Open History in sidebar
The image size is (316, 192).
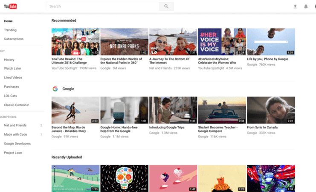click(9, 60)
